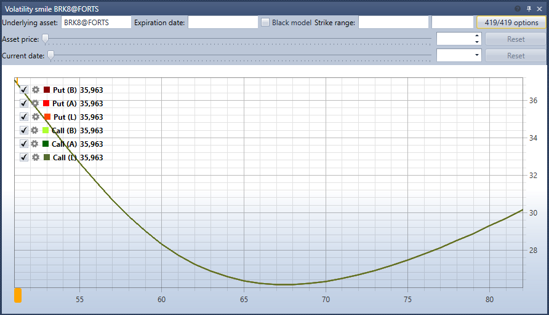Image resolution: width=549 pixels, height=315 pixels.
Task: Increase asset price with up stepper arrow
Action: point(477,36)
